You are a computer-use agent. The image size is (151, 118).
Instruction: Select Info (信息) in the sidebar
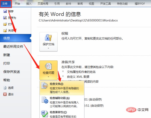7,38
